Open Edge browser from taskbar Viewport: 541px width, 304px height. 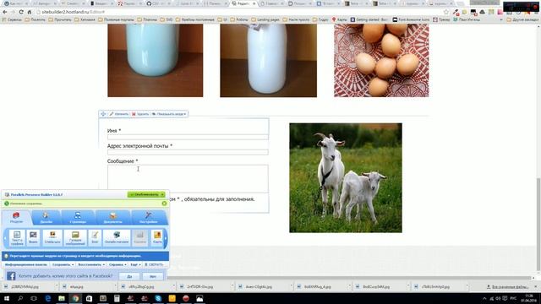click(48, 298)
